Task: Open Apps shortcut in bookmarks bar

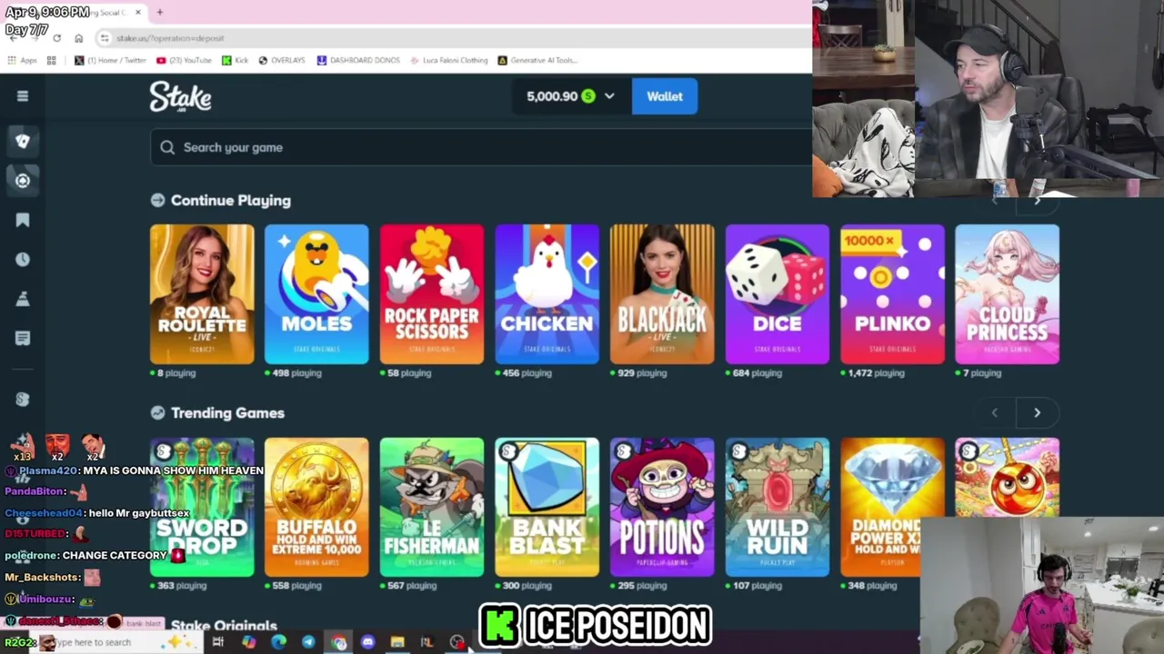Action: pos(22,61)
